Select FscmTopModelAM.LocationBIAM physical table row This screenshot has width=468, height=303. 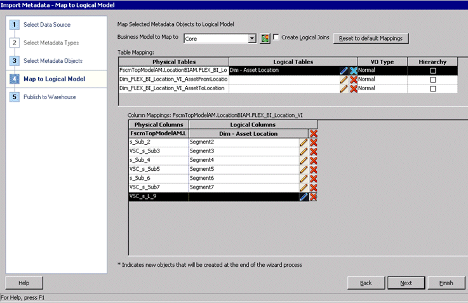coord(174,71)
